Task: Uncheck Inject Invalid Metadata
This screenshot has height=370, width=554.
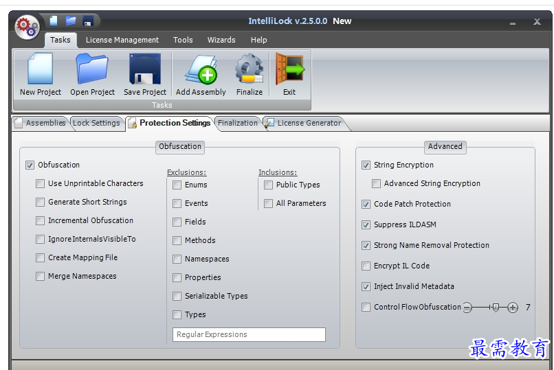Action: [x=366, y=287]
